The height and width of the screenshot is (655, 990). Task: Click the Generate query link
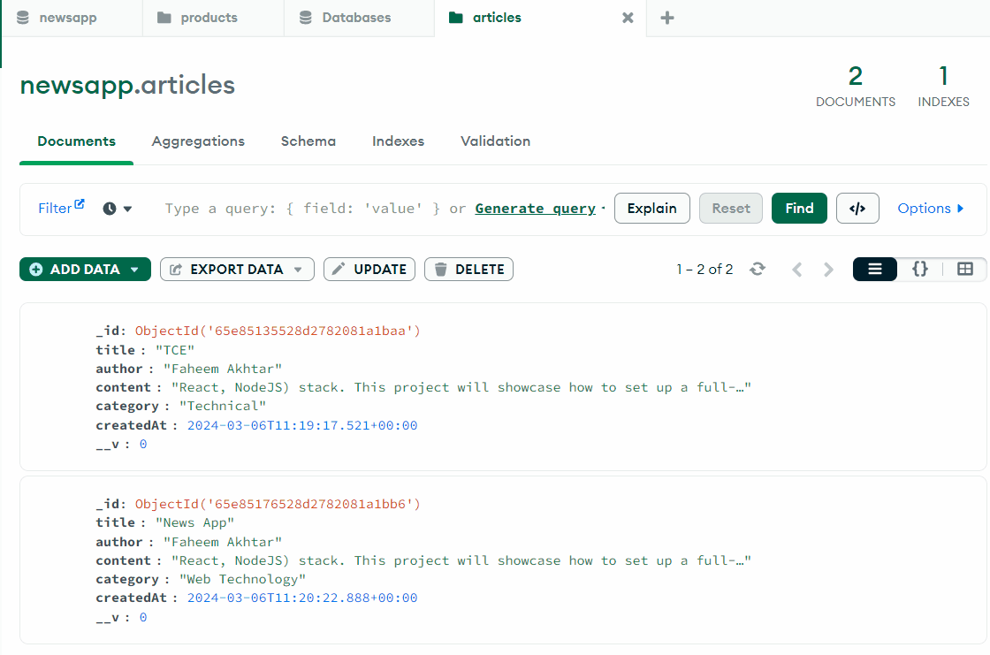pyautogui.click(x=535, y=209)
